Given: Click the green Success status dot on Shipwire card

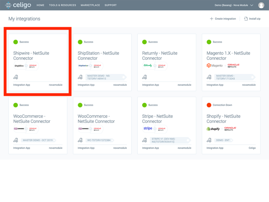Looking at the screenshot, I should 16,42.
